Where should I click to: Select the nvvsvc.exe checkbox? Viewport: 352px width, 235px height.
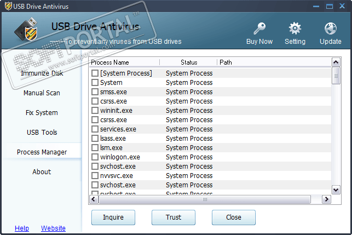[95, 175]
